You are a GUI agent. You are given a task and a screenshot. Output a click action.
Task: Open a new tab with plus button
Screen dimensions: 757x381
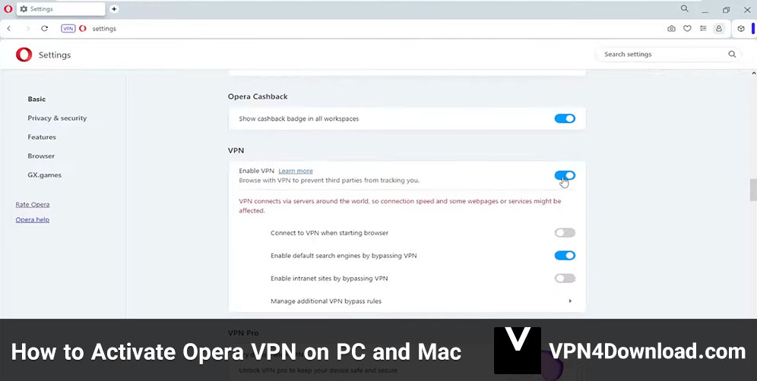point(114,9)
